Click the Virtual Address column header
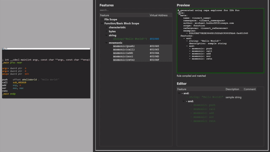270x152 pixels. click(x=161, y=15)
